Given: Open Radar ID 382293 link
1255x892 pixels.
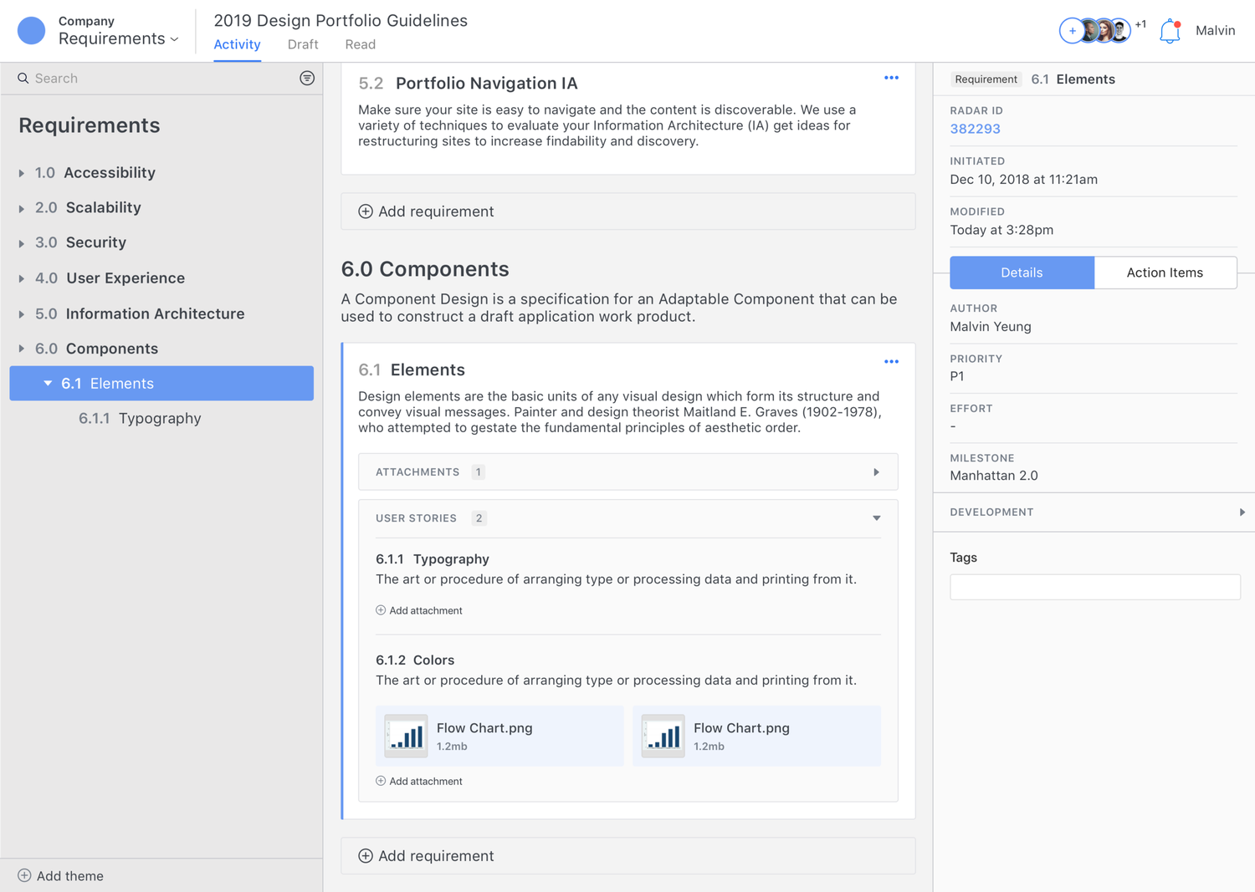Looking at the screenshot, I should pos(975,129).
